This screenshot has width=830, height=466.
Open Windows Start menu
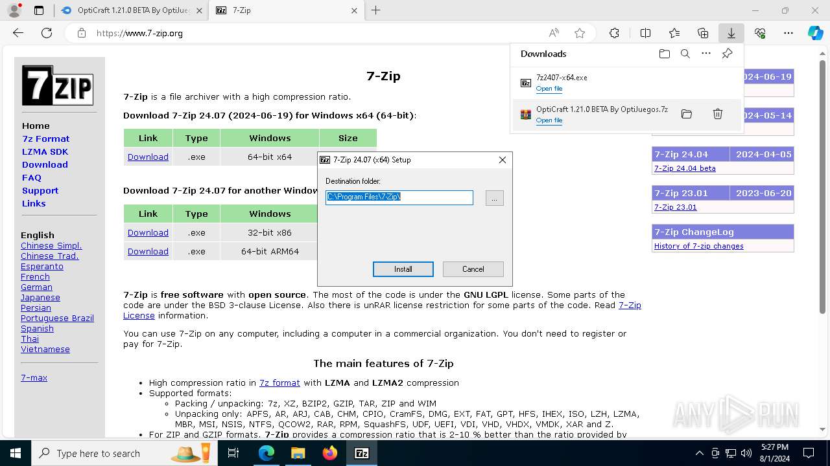coord(16,453)
